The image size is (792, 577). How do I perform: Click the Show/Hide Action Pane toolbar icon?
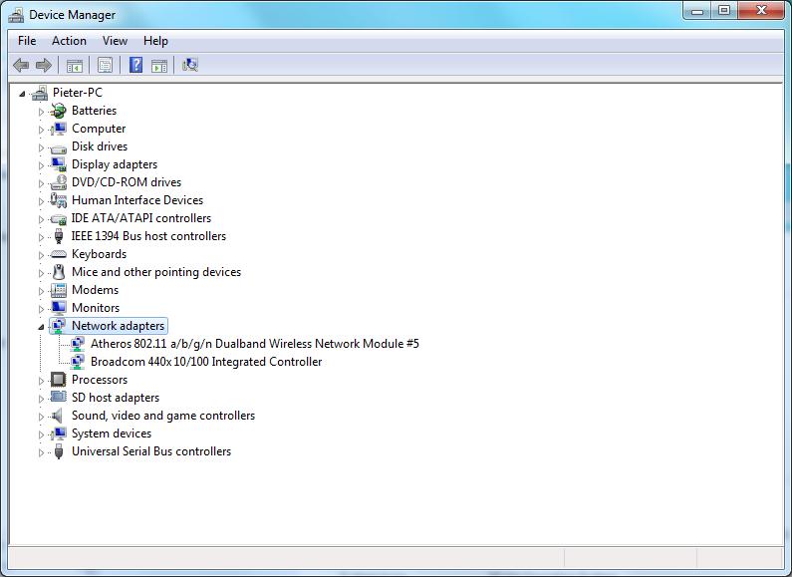point(159,65)
